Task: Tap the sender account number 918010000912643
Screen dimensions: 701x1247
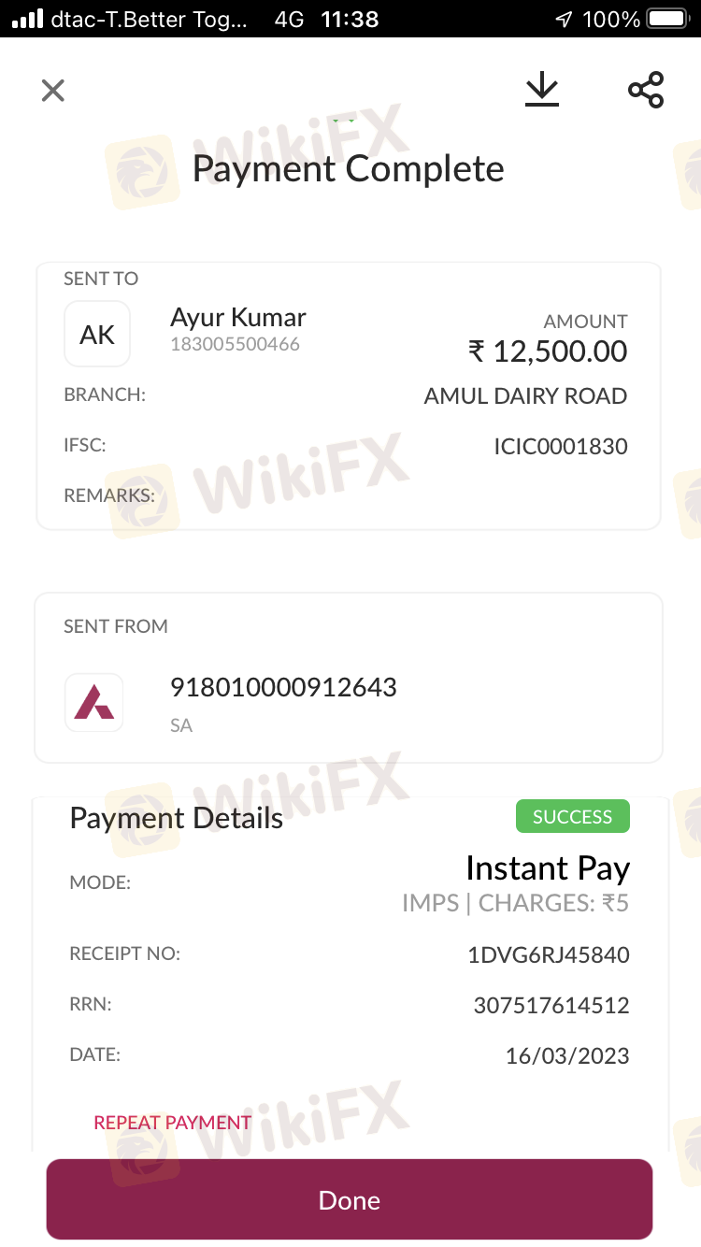Action: [283, 688]
